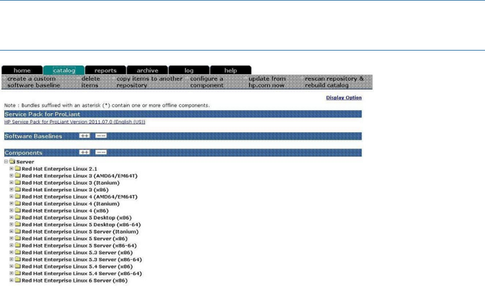Screen dimensions: 485x291
Task: Select Red Hat Enterprise Linux 5.3 Server (x86)
Action: 77,253
